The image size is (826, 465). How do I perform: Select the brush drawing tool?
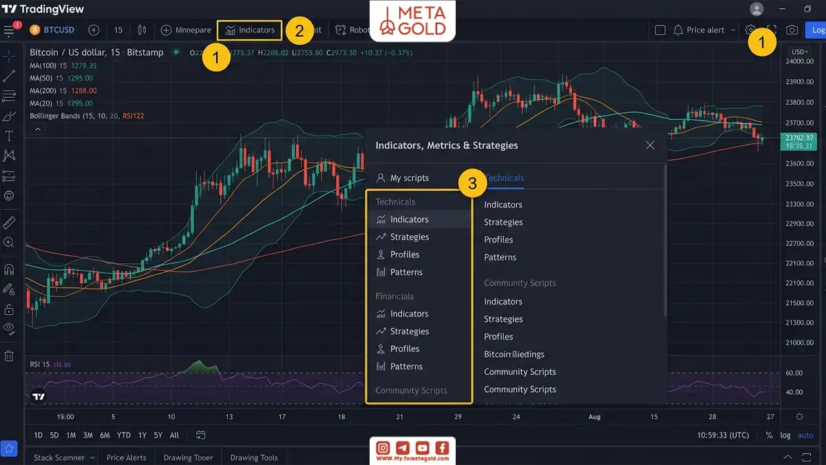[x=9, y=116]
